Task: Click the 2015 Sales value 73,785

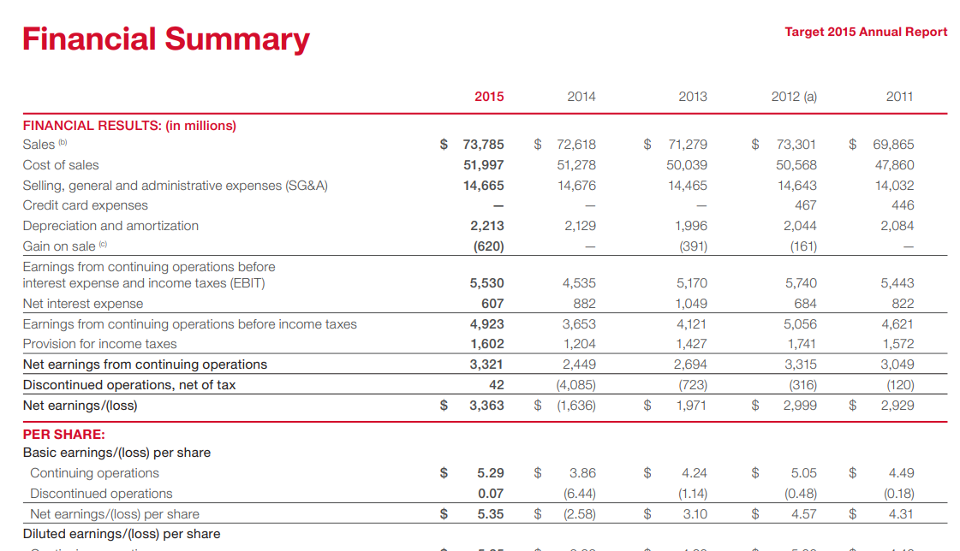Action: click(x=483, y=145)
